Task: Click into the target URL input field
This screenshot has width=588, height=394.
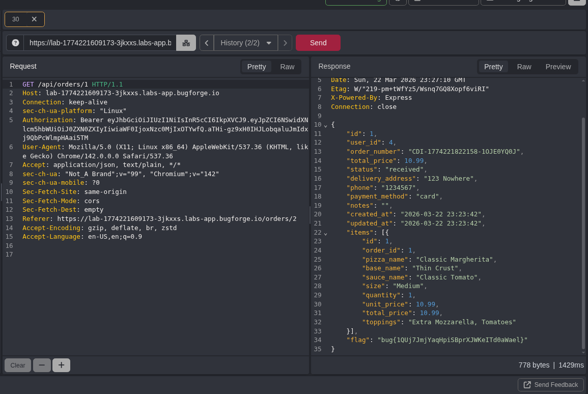Action: click(100, 43)
